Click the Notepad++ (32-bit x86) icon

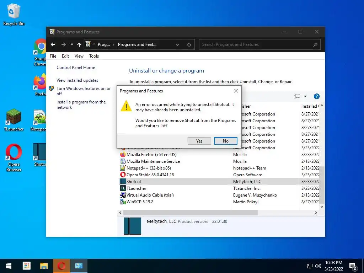pyautogui.click(x=123, y=168)
